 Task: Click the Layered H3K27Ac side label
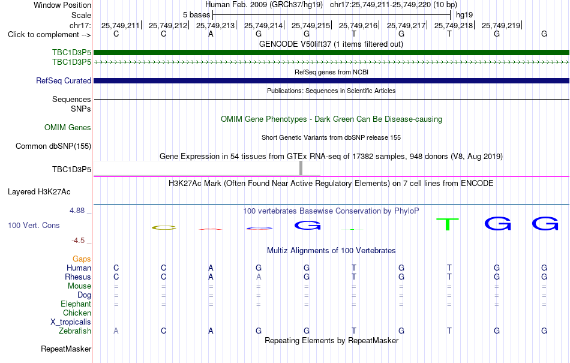tap(39, 192)
